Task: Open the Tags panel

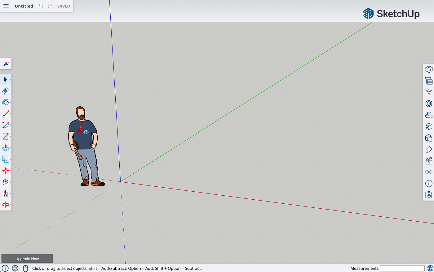Action: 429,149
